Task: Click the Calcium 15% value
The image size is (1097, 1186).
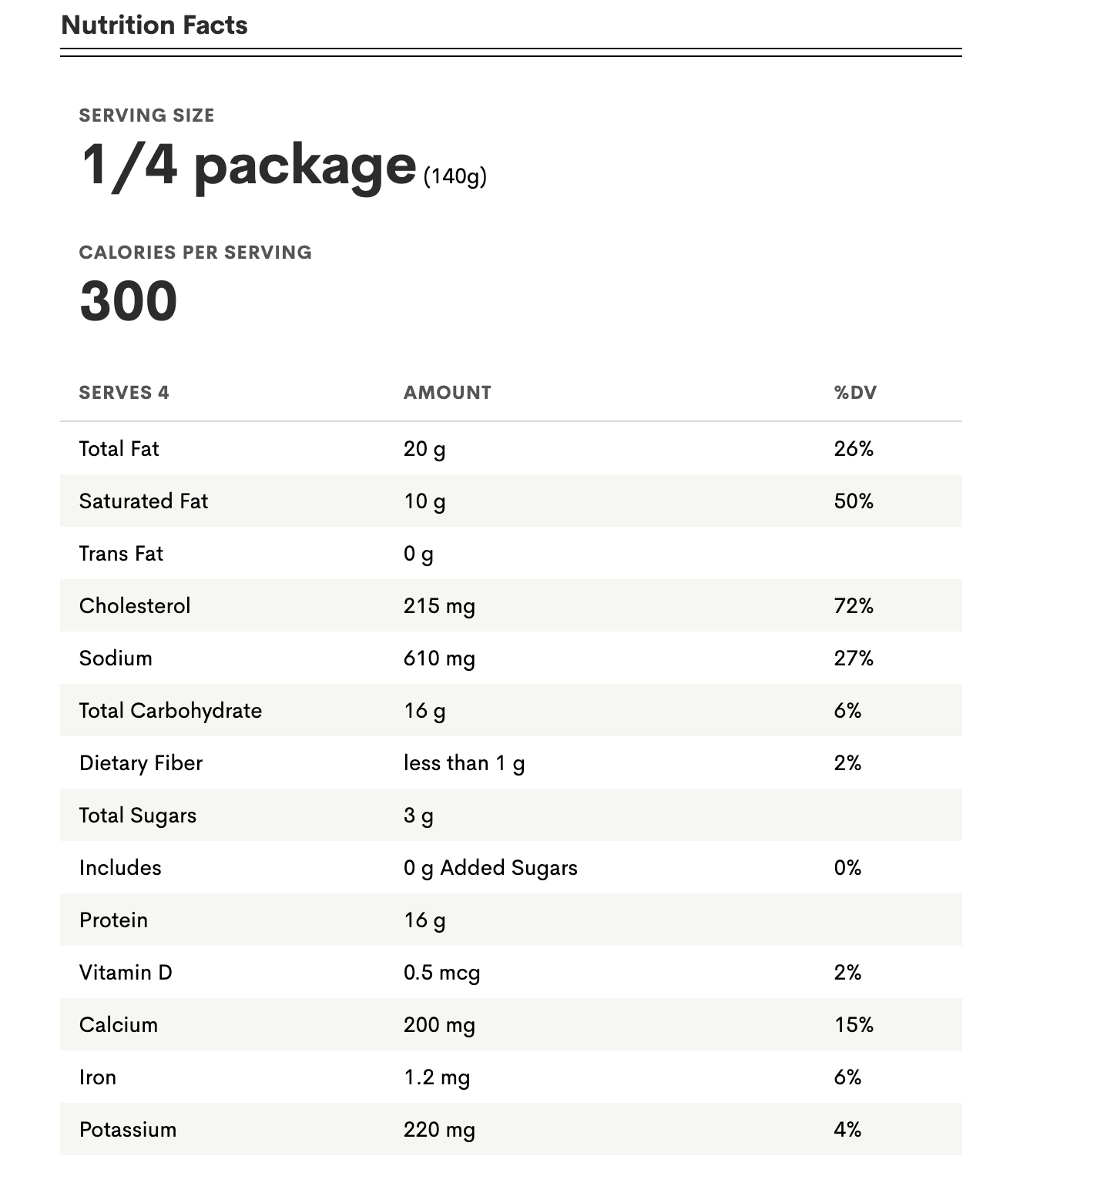Action: (854, 1025)
